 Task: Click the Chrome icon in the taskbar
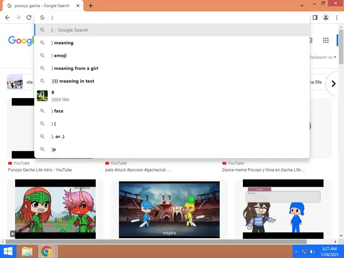pyautogui.click(x=46, y=251)
